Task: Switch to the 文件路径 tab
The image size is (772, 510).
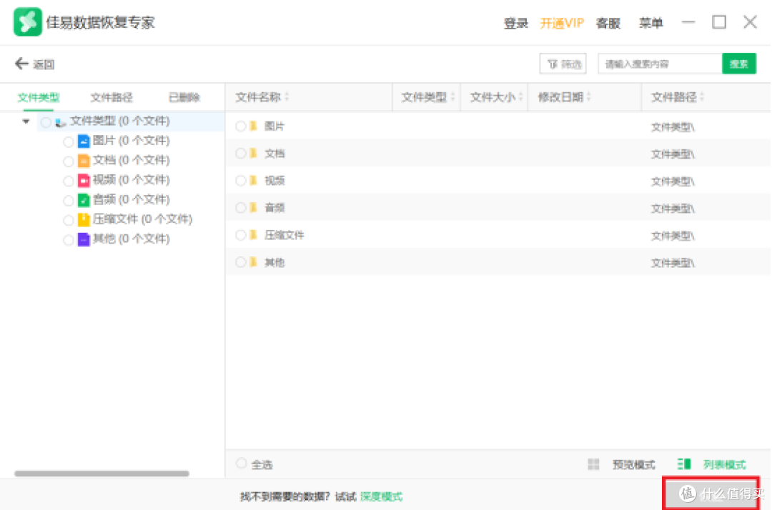Action: (112, 97)
